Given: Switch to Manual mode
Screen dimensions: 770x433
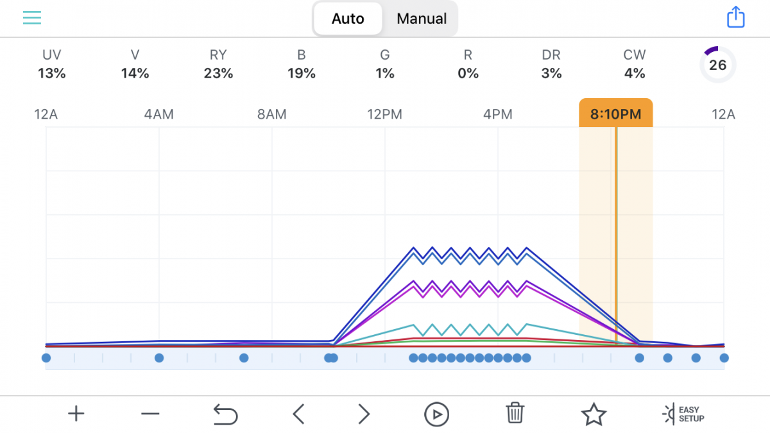Looking at the screenshot, I should click(422, 19).
